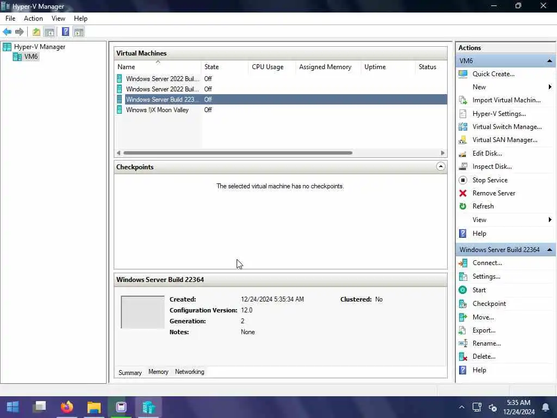
Task: Sort by the Name column header
Action: pyautogui.click(x=158, y=67)
